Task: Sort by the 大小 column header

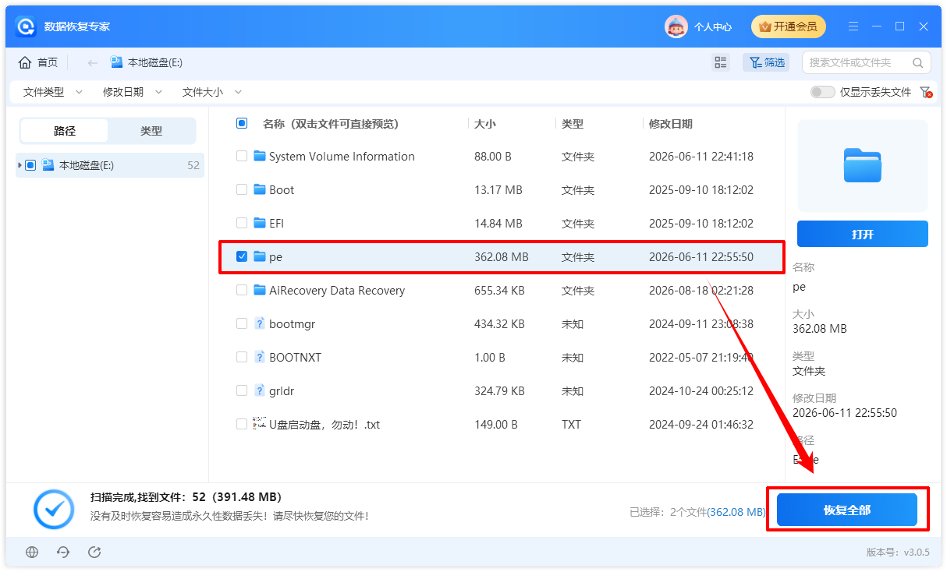Action: click(x=485, y=123)
